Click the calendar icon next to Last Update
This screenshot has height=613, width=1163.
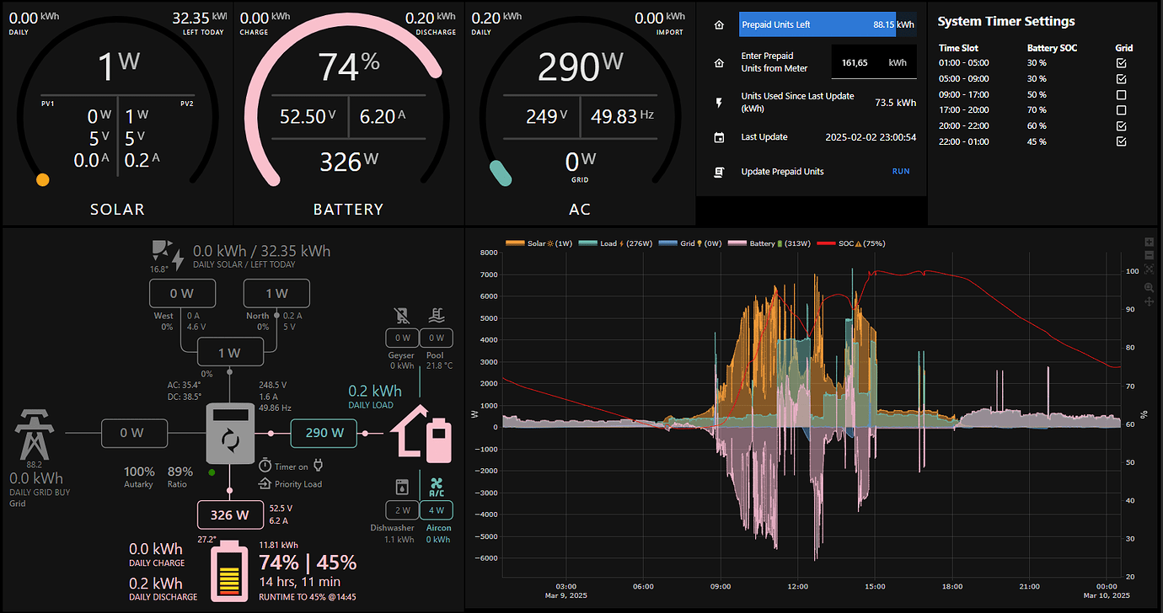[x=718, y=136]
